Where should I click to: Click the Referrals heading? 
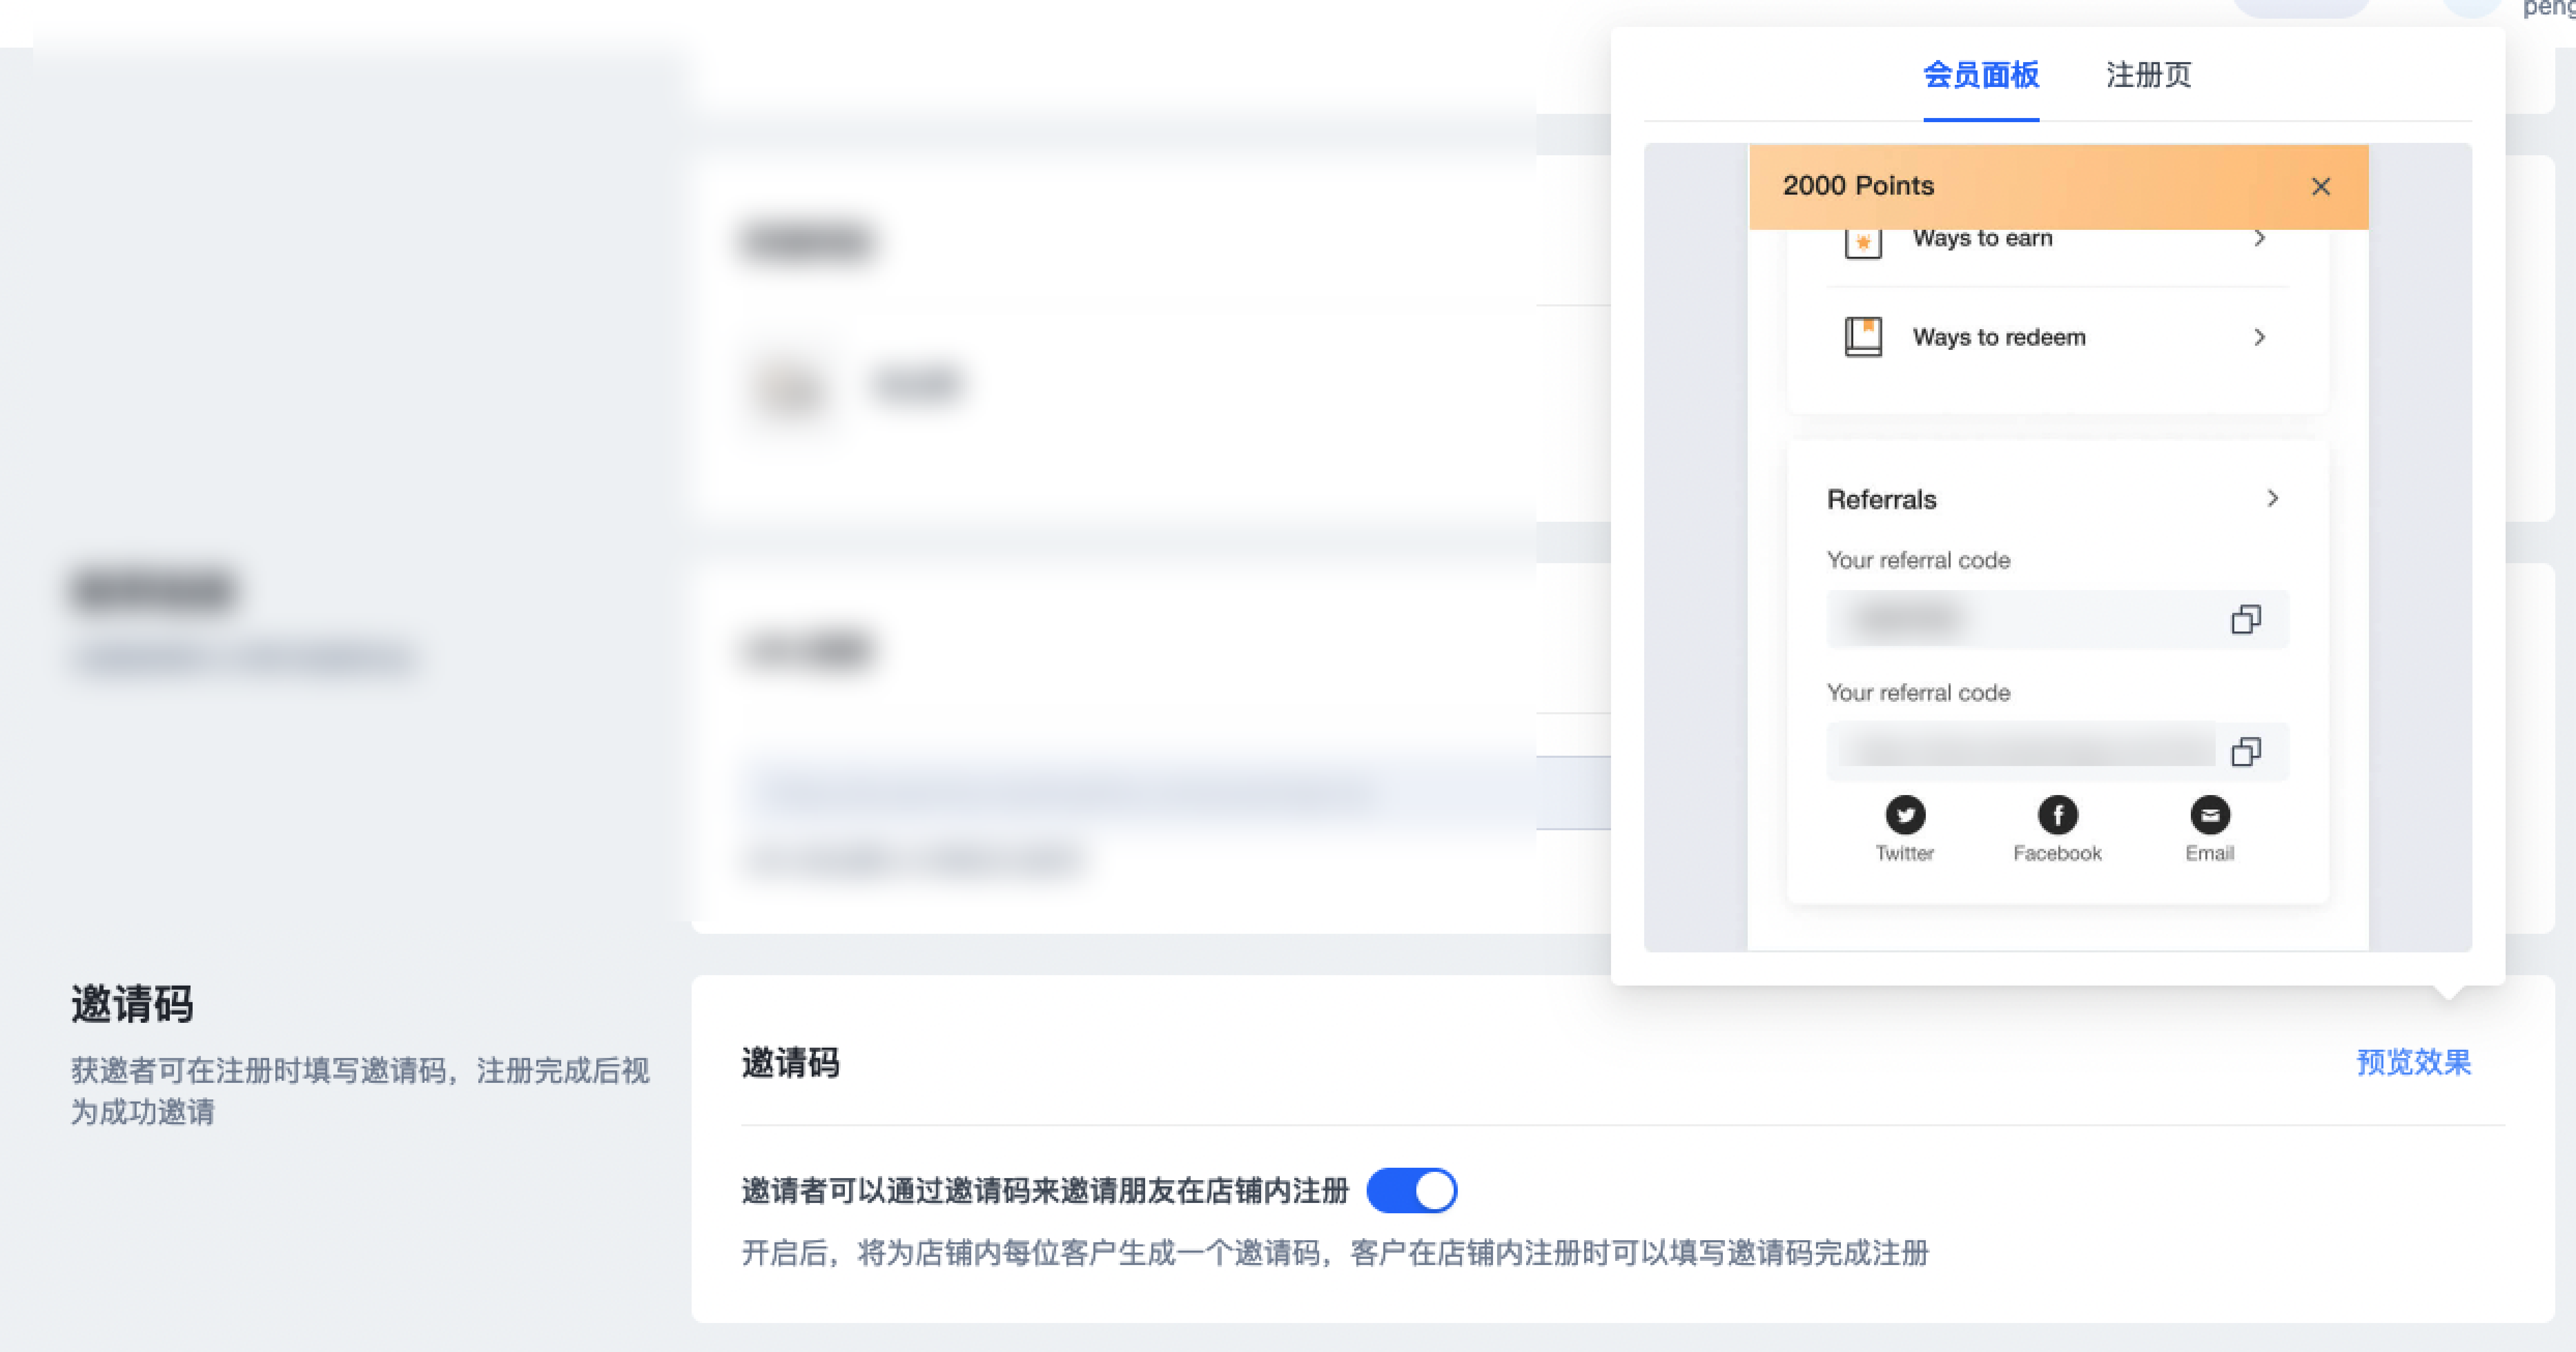(x=1881, y=499)
